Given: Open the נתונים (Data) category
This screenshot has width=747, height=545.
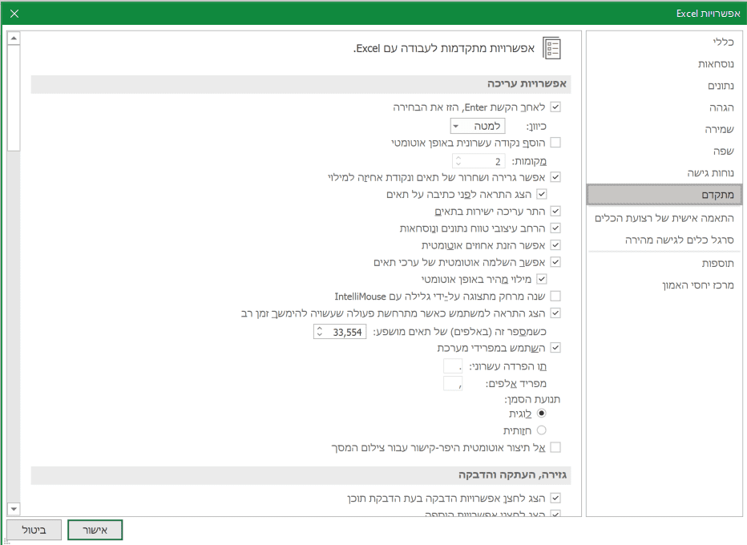Looking at the screenshot, I should [x=664, y=86].
